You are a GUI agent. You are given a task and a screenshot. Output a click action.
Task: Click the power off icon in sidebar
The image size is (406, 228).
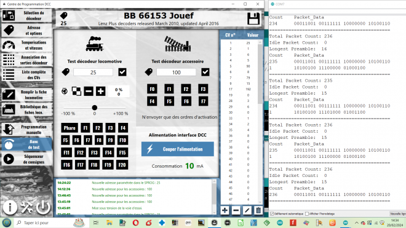pyautogui.click(x=43, y=207)
